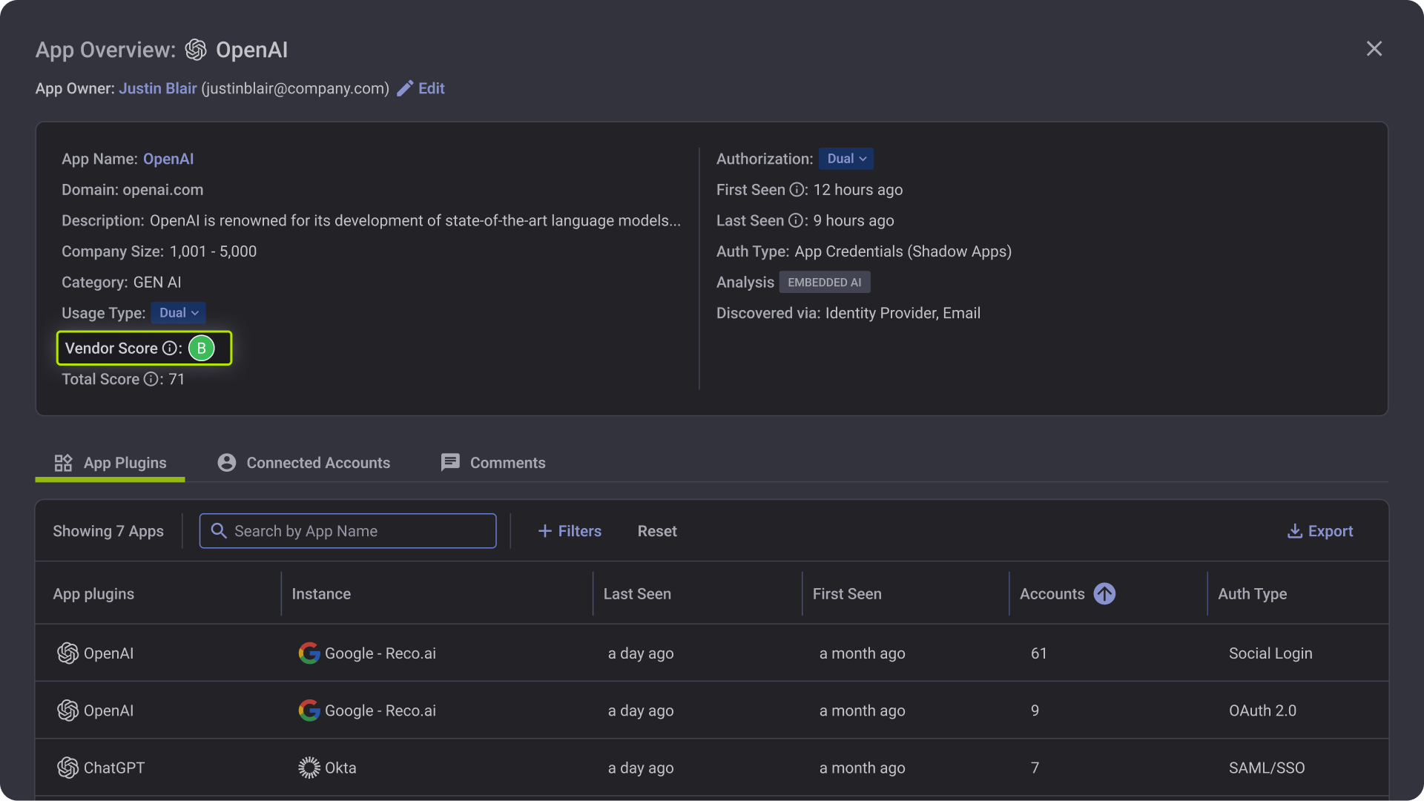Click the OpenAI app name link
The height and width of the screenshot is (801, 1424).
pos(168,159)
